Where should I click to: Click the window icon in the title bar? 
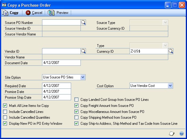tap(4, 5)
